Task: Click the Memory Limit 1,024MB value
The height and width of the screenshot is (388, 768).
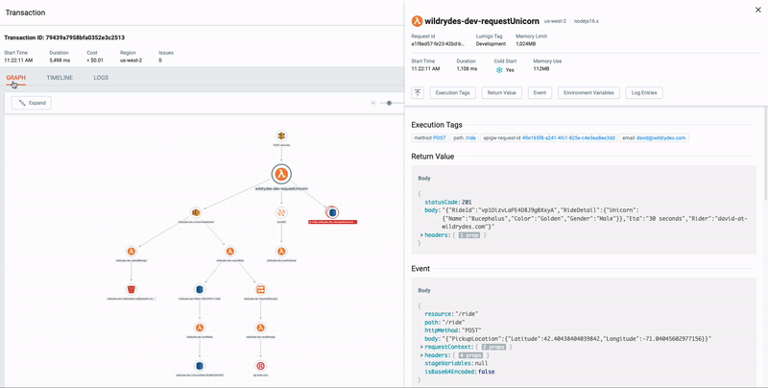Action: pyautogui.click(x=525, y=43)
